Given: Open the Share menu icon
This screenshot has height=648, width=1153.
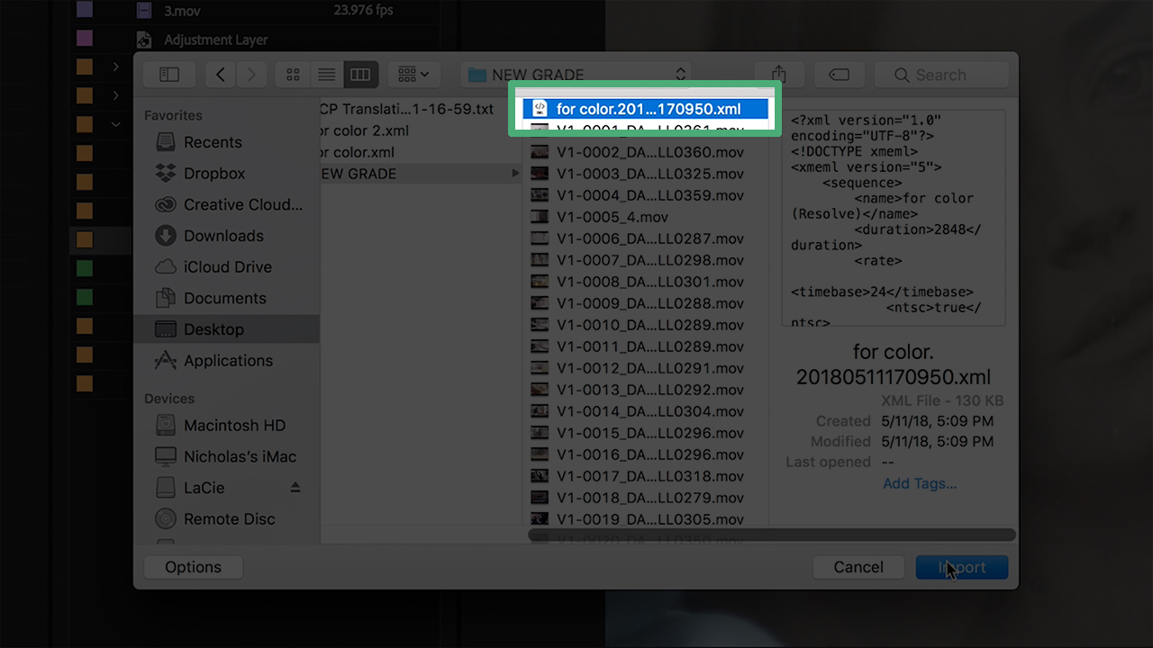Looking at the screenshot, I should pyautogui.click(x=778, y=74).
